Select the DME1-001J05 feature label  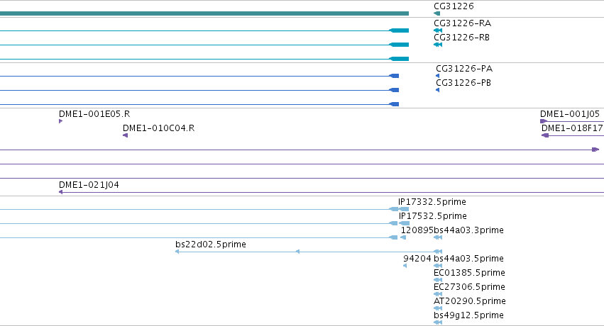point(570,114)
